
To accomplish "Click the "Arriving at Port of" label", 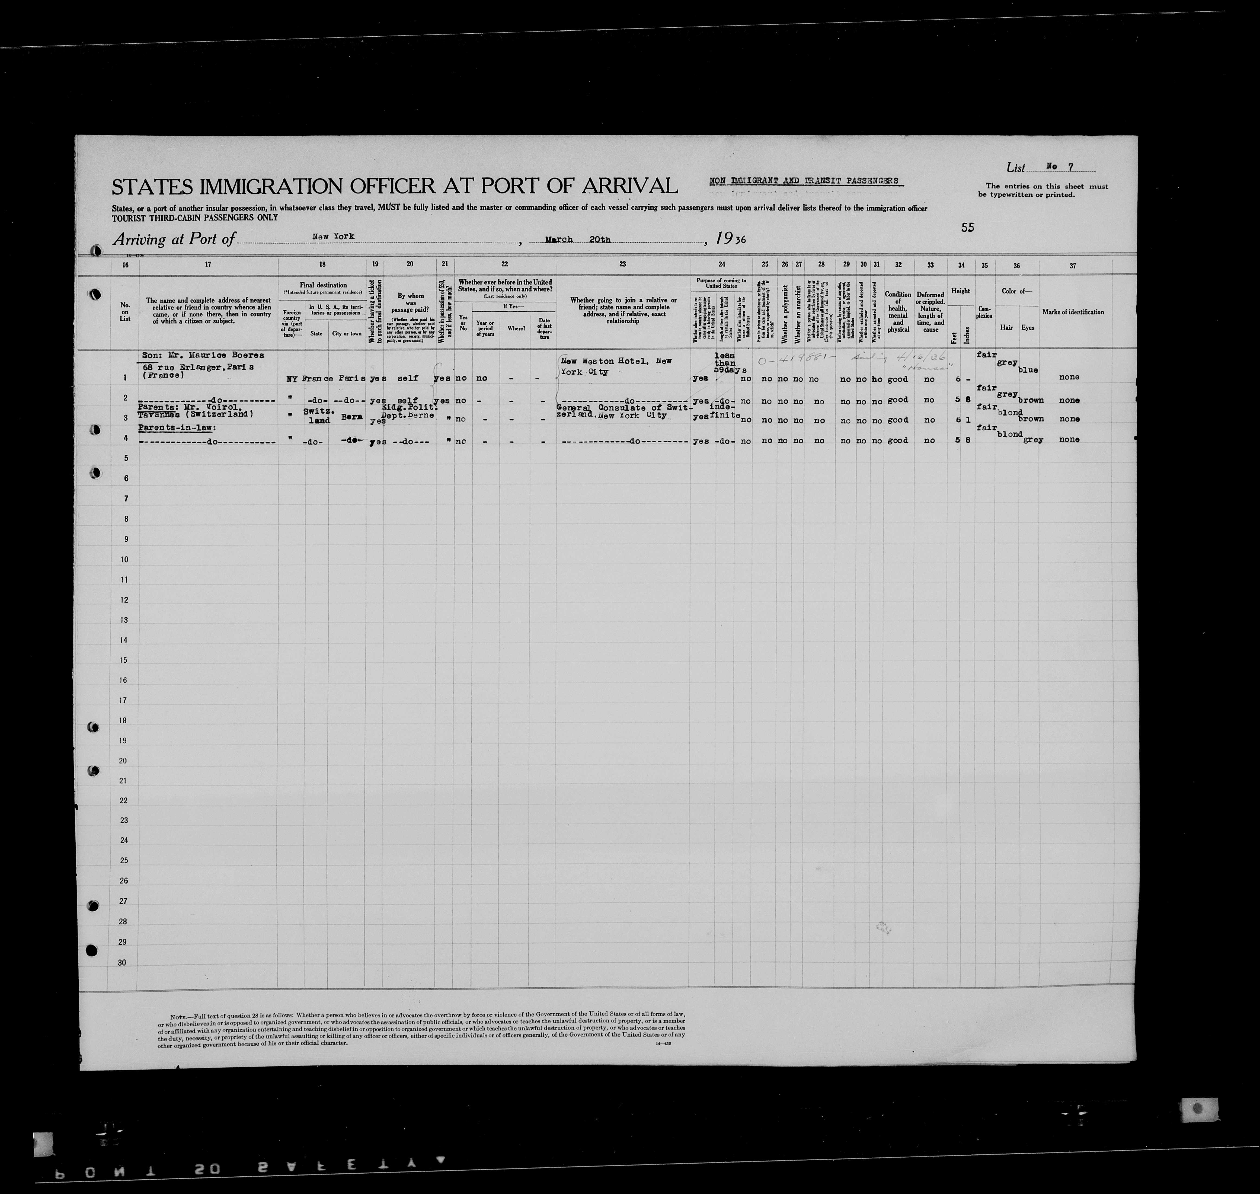I will point(174,239).
